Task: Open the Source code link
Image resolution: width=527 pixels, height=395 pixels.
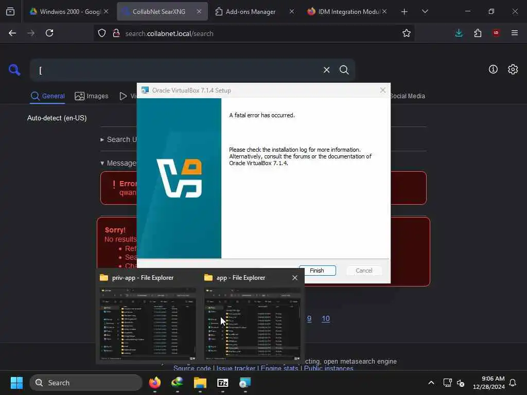Action: (192, 368)
